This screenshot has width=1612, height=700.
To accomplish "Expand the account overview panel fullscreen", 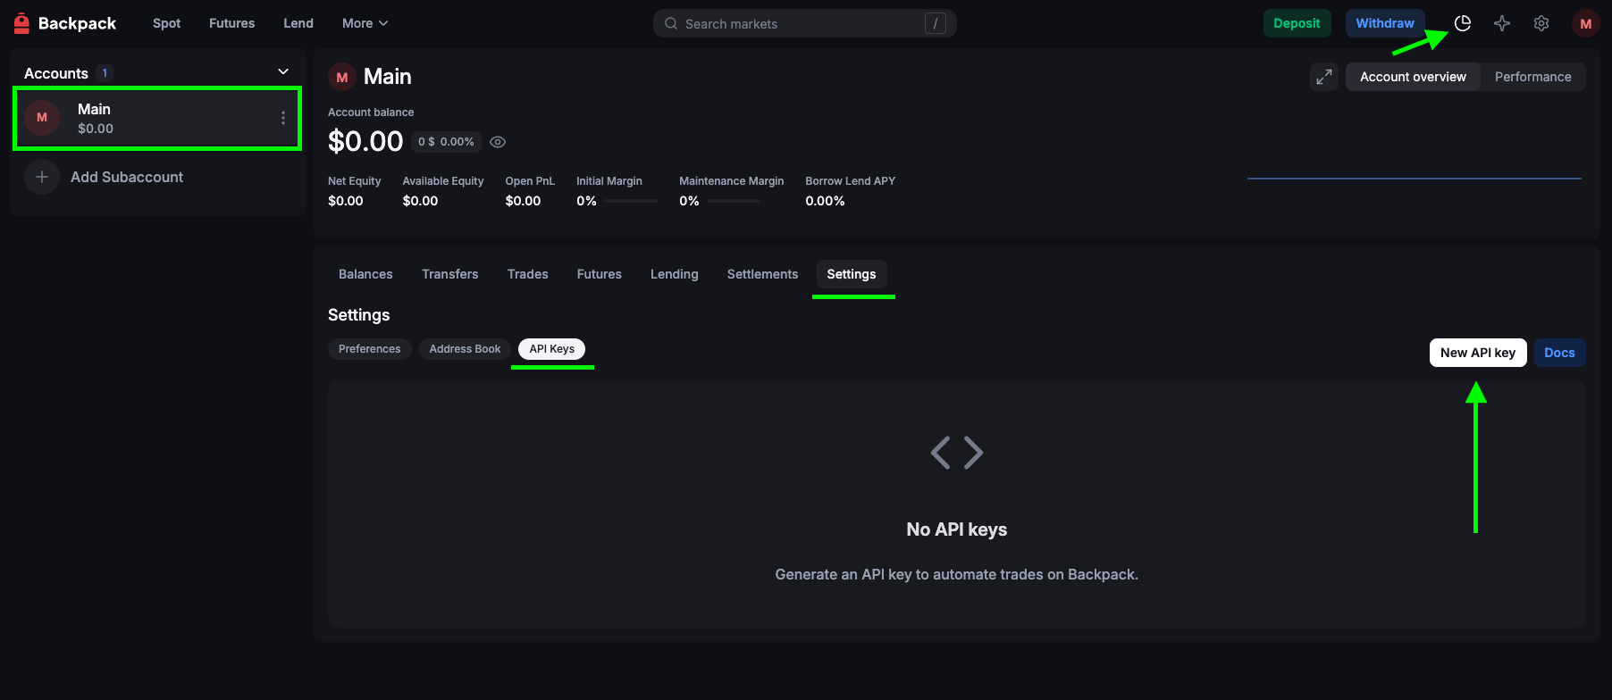I will (x=1323, y=77).
